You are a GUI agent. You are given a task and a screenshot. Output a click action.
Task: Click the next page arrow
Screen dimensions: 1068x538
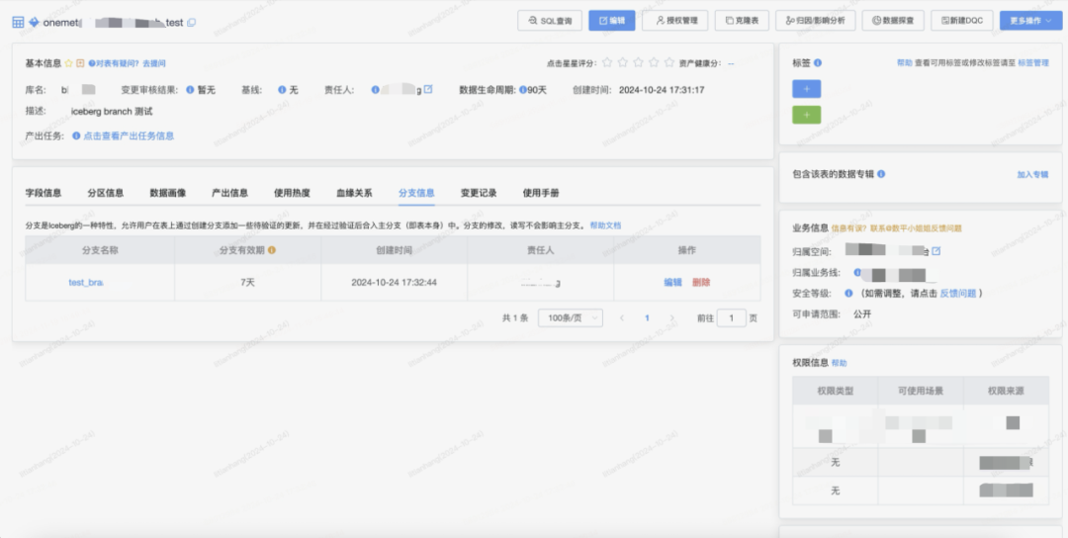click(x=672, y=318)
